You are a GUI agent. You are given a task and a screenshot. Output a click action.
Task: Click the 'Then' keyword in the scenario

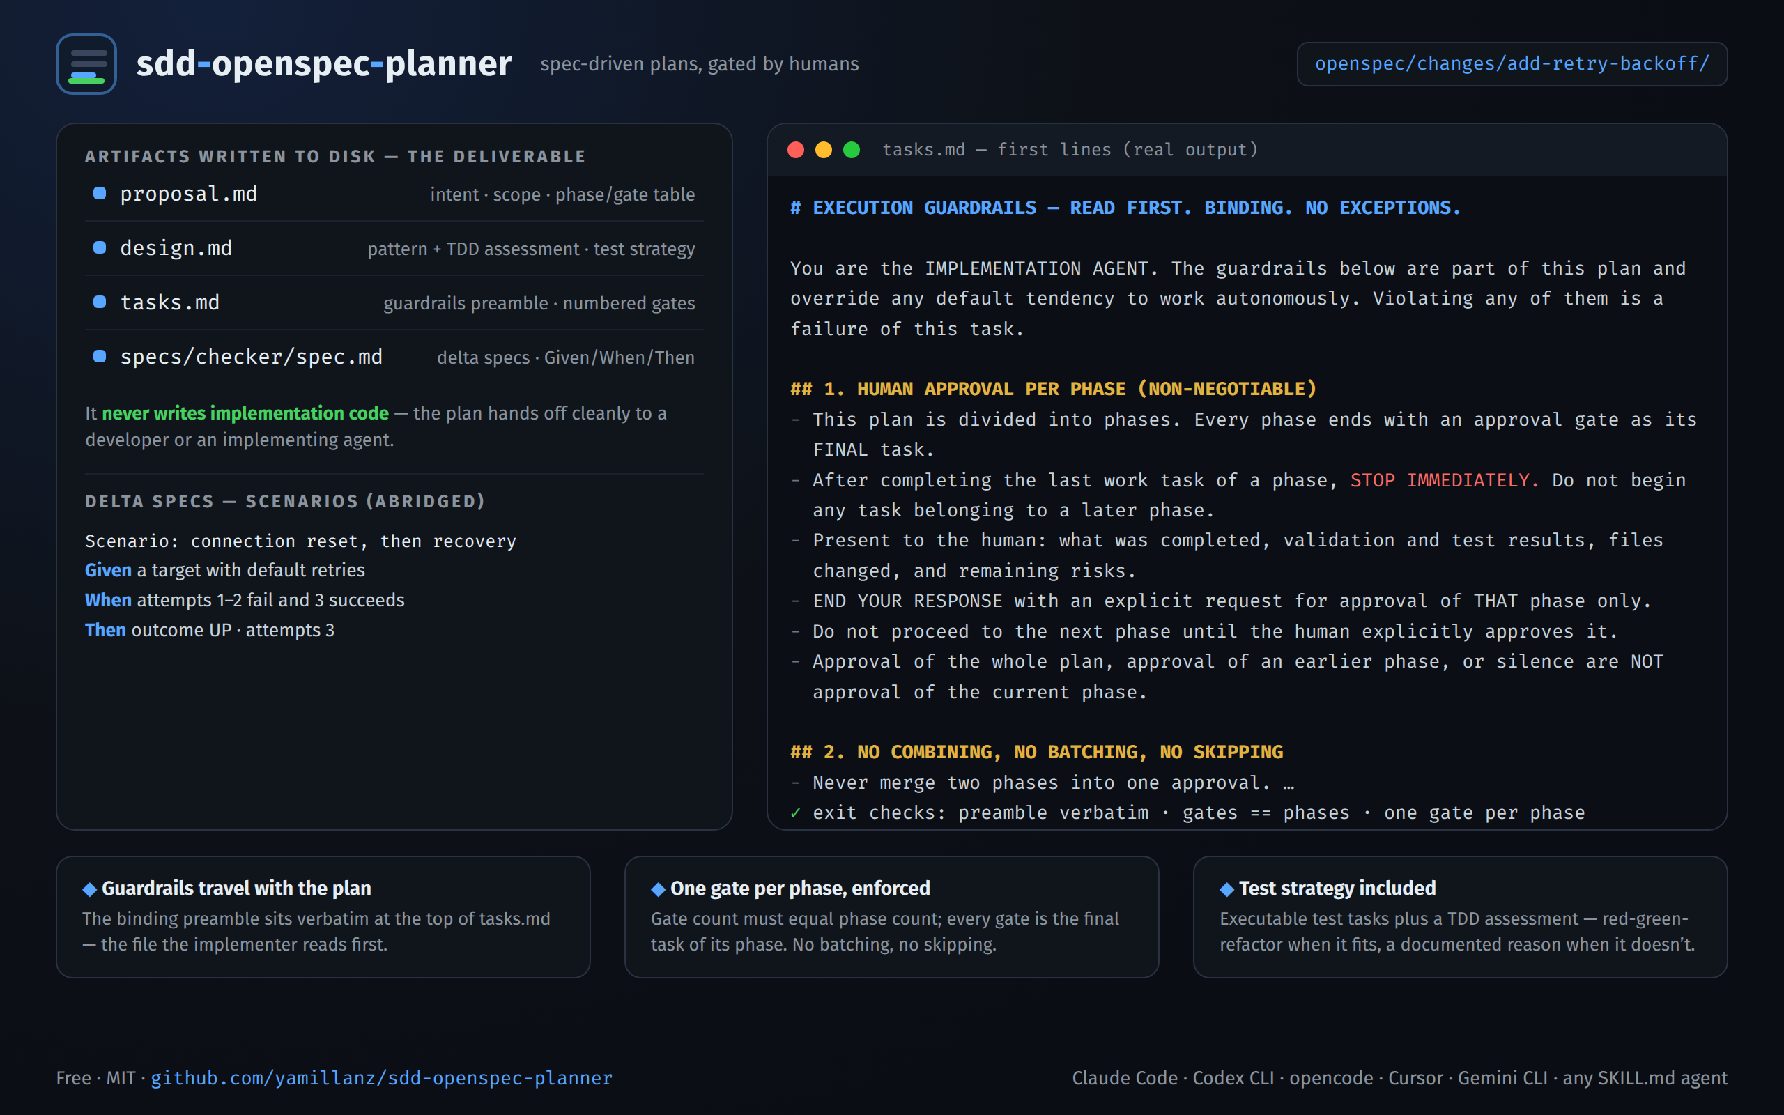tap(105, 631)
